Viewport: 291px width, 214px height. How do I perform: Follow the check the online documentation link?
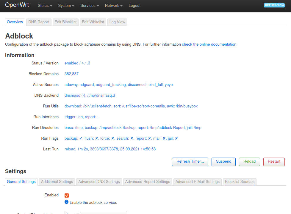pyautogui.click(x=209, y=44)
